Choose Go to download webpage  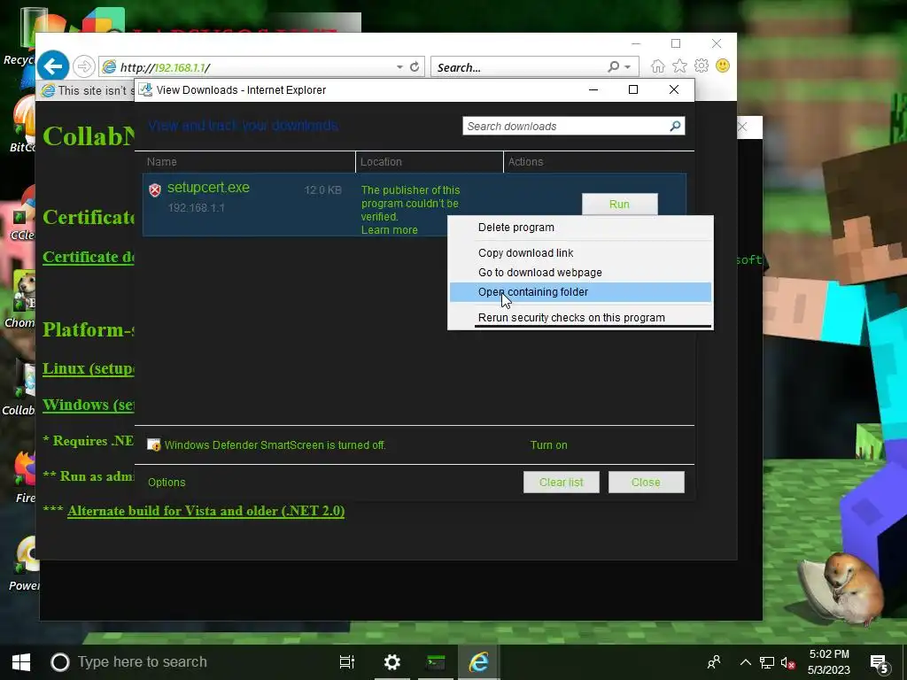pyautogui.click(x=580, y=273)
